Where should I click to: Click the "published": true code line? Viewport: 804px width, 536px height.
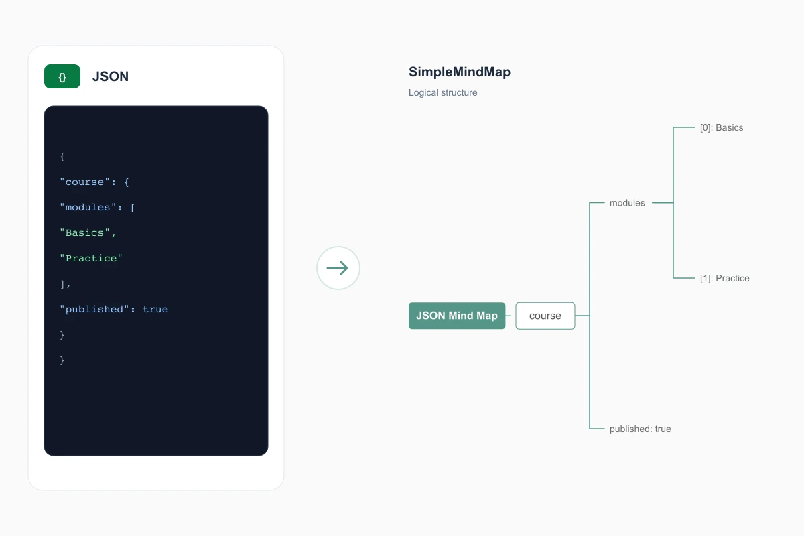(114, 309)
